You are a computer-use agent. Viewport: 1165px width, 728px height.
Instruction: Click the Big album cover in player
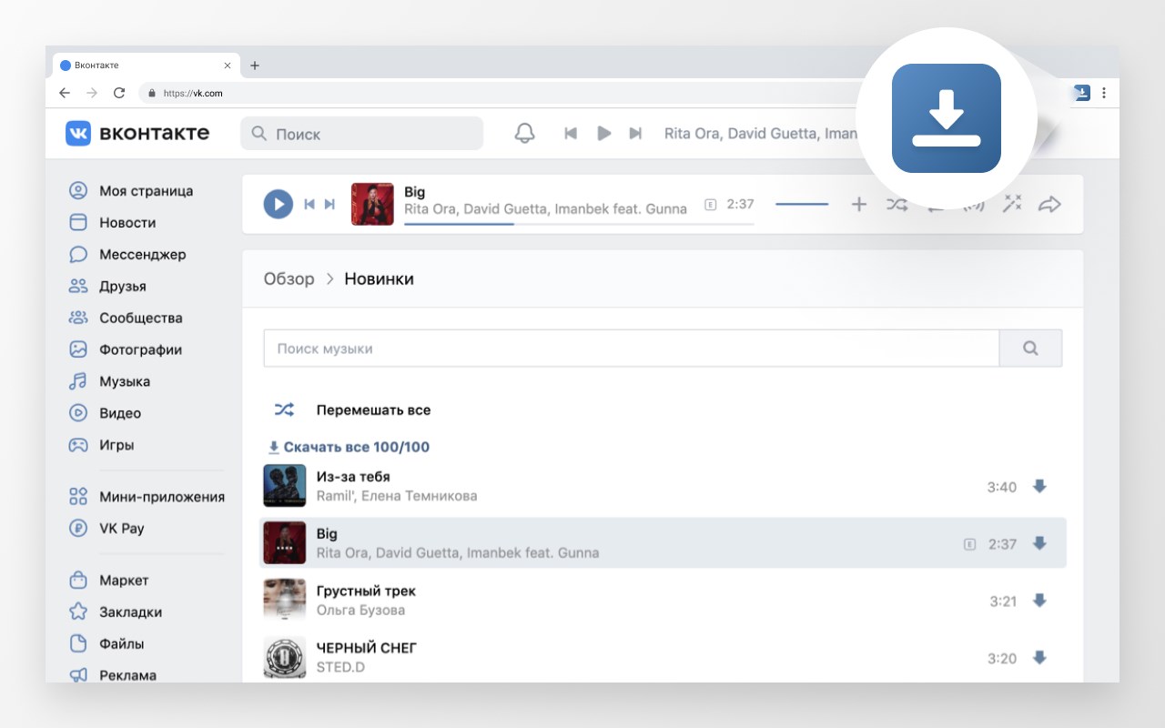372,204
